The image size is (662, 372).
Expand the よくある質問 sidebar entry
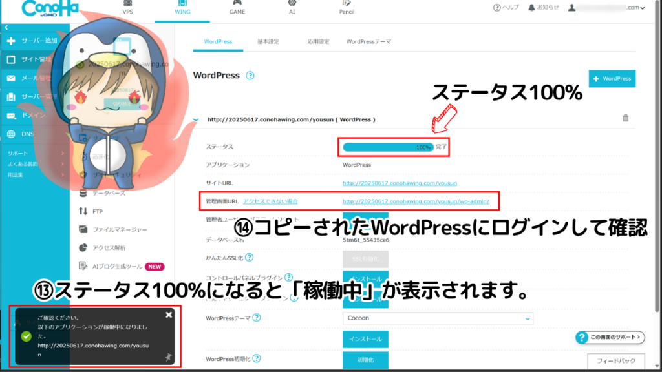click(36, 164)
